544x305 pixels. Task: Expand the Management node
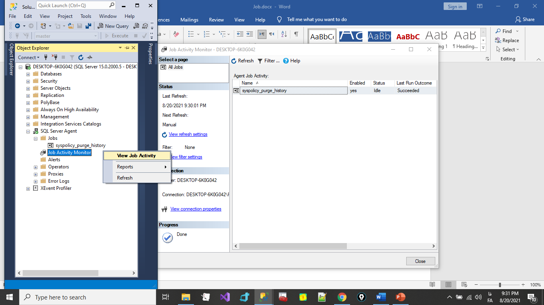(x=28, y=117)
